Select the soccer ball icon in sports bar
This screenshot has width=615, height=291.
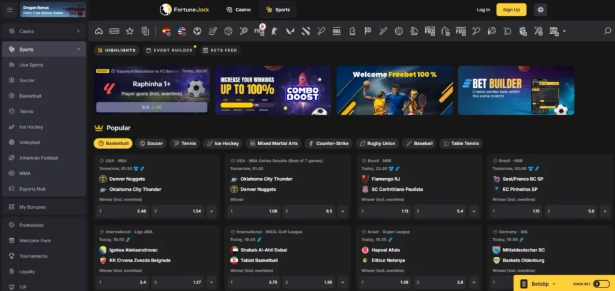pyautogui.click(x=197, y=31)
